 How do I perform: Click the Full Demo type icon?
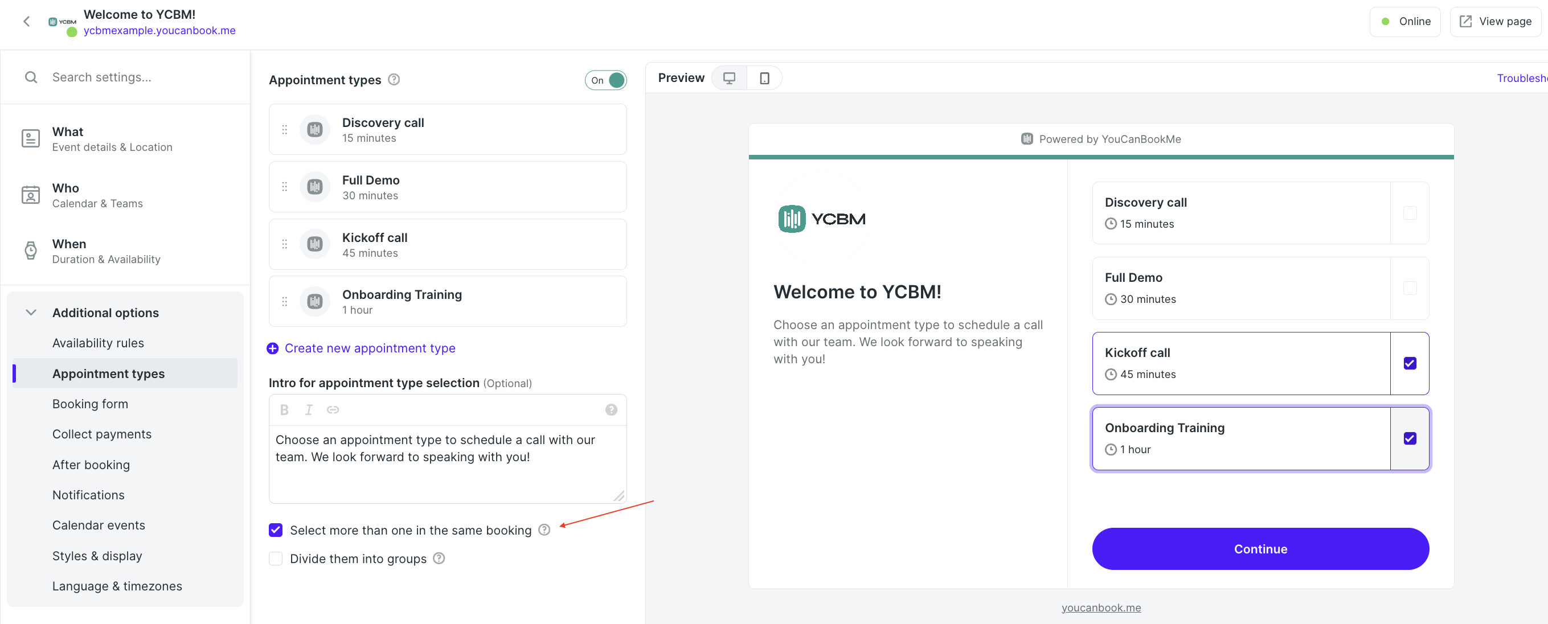coord(315,187)
